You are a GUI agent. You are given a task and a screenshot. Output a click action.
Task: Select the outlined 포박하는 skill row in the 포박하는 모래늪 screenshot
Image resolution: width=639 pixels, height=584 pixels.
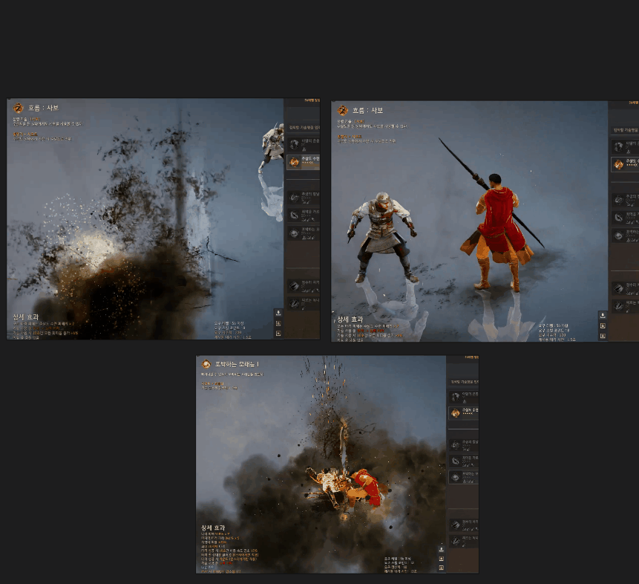(464, 477)
